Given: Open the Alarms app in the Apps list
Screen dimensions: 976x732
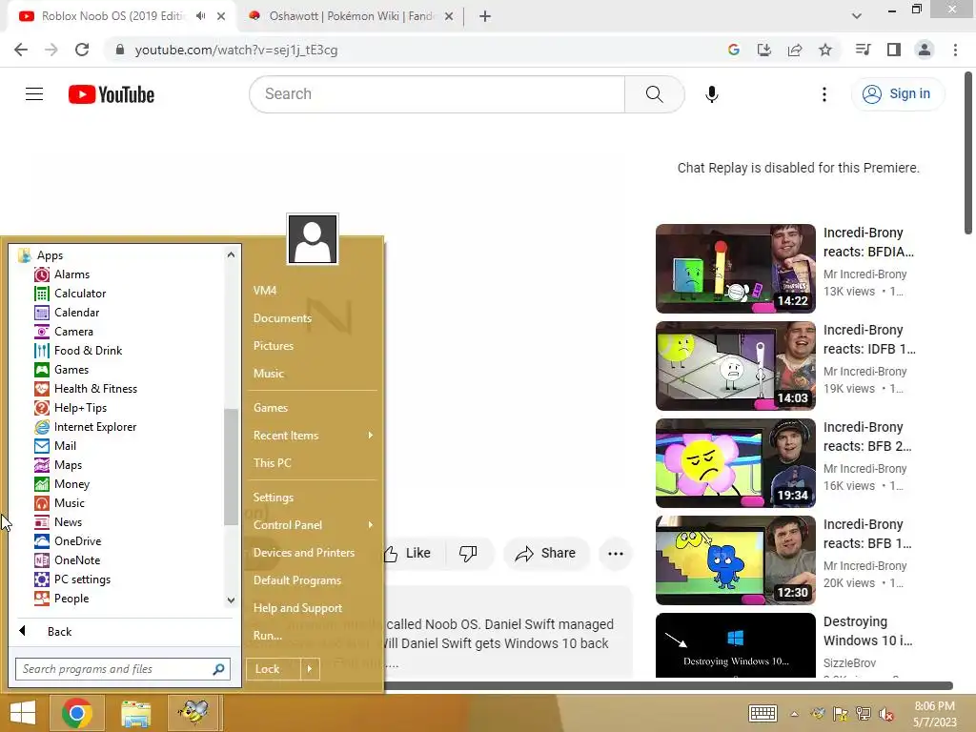Looking at the screenshot, I should click(62, 274).
